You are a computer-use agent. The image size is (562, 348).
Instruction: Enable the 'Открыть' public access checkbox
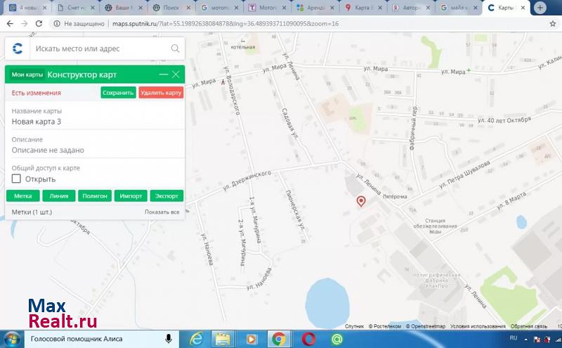coord(16,179)
